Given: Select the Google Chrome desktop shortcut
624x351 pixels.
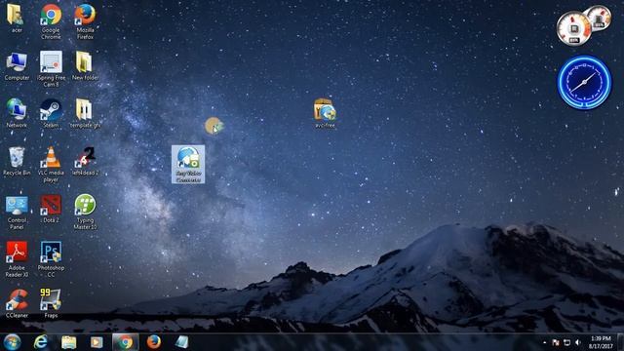Looking at the screenshot, I should click(x=51, y=21).
